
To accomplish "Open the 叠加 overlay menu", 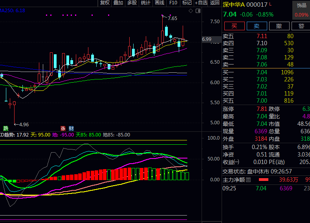I will 118,3.
